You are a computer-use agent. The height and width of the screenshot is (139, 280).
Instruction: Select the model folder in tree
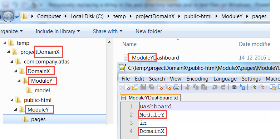click(42, 91)
